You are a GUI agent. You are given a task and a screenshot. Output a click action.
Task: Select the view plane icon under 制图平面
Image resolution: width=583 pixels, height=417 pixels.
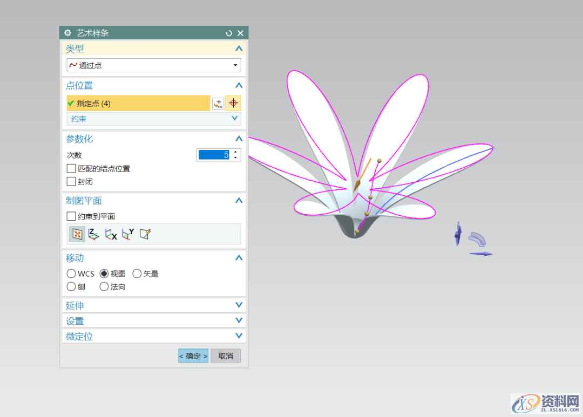click(77, 234)
